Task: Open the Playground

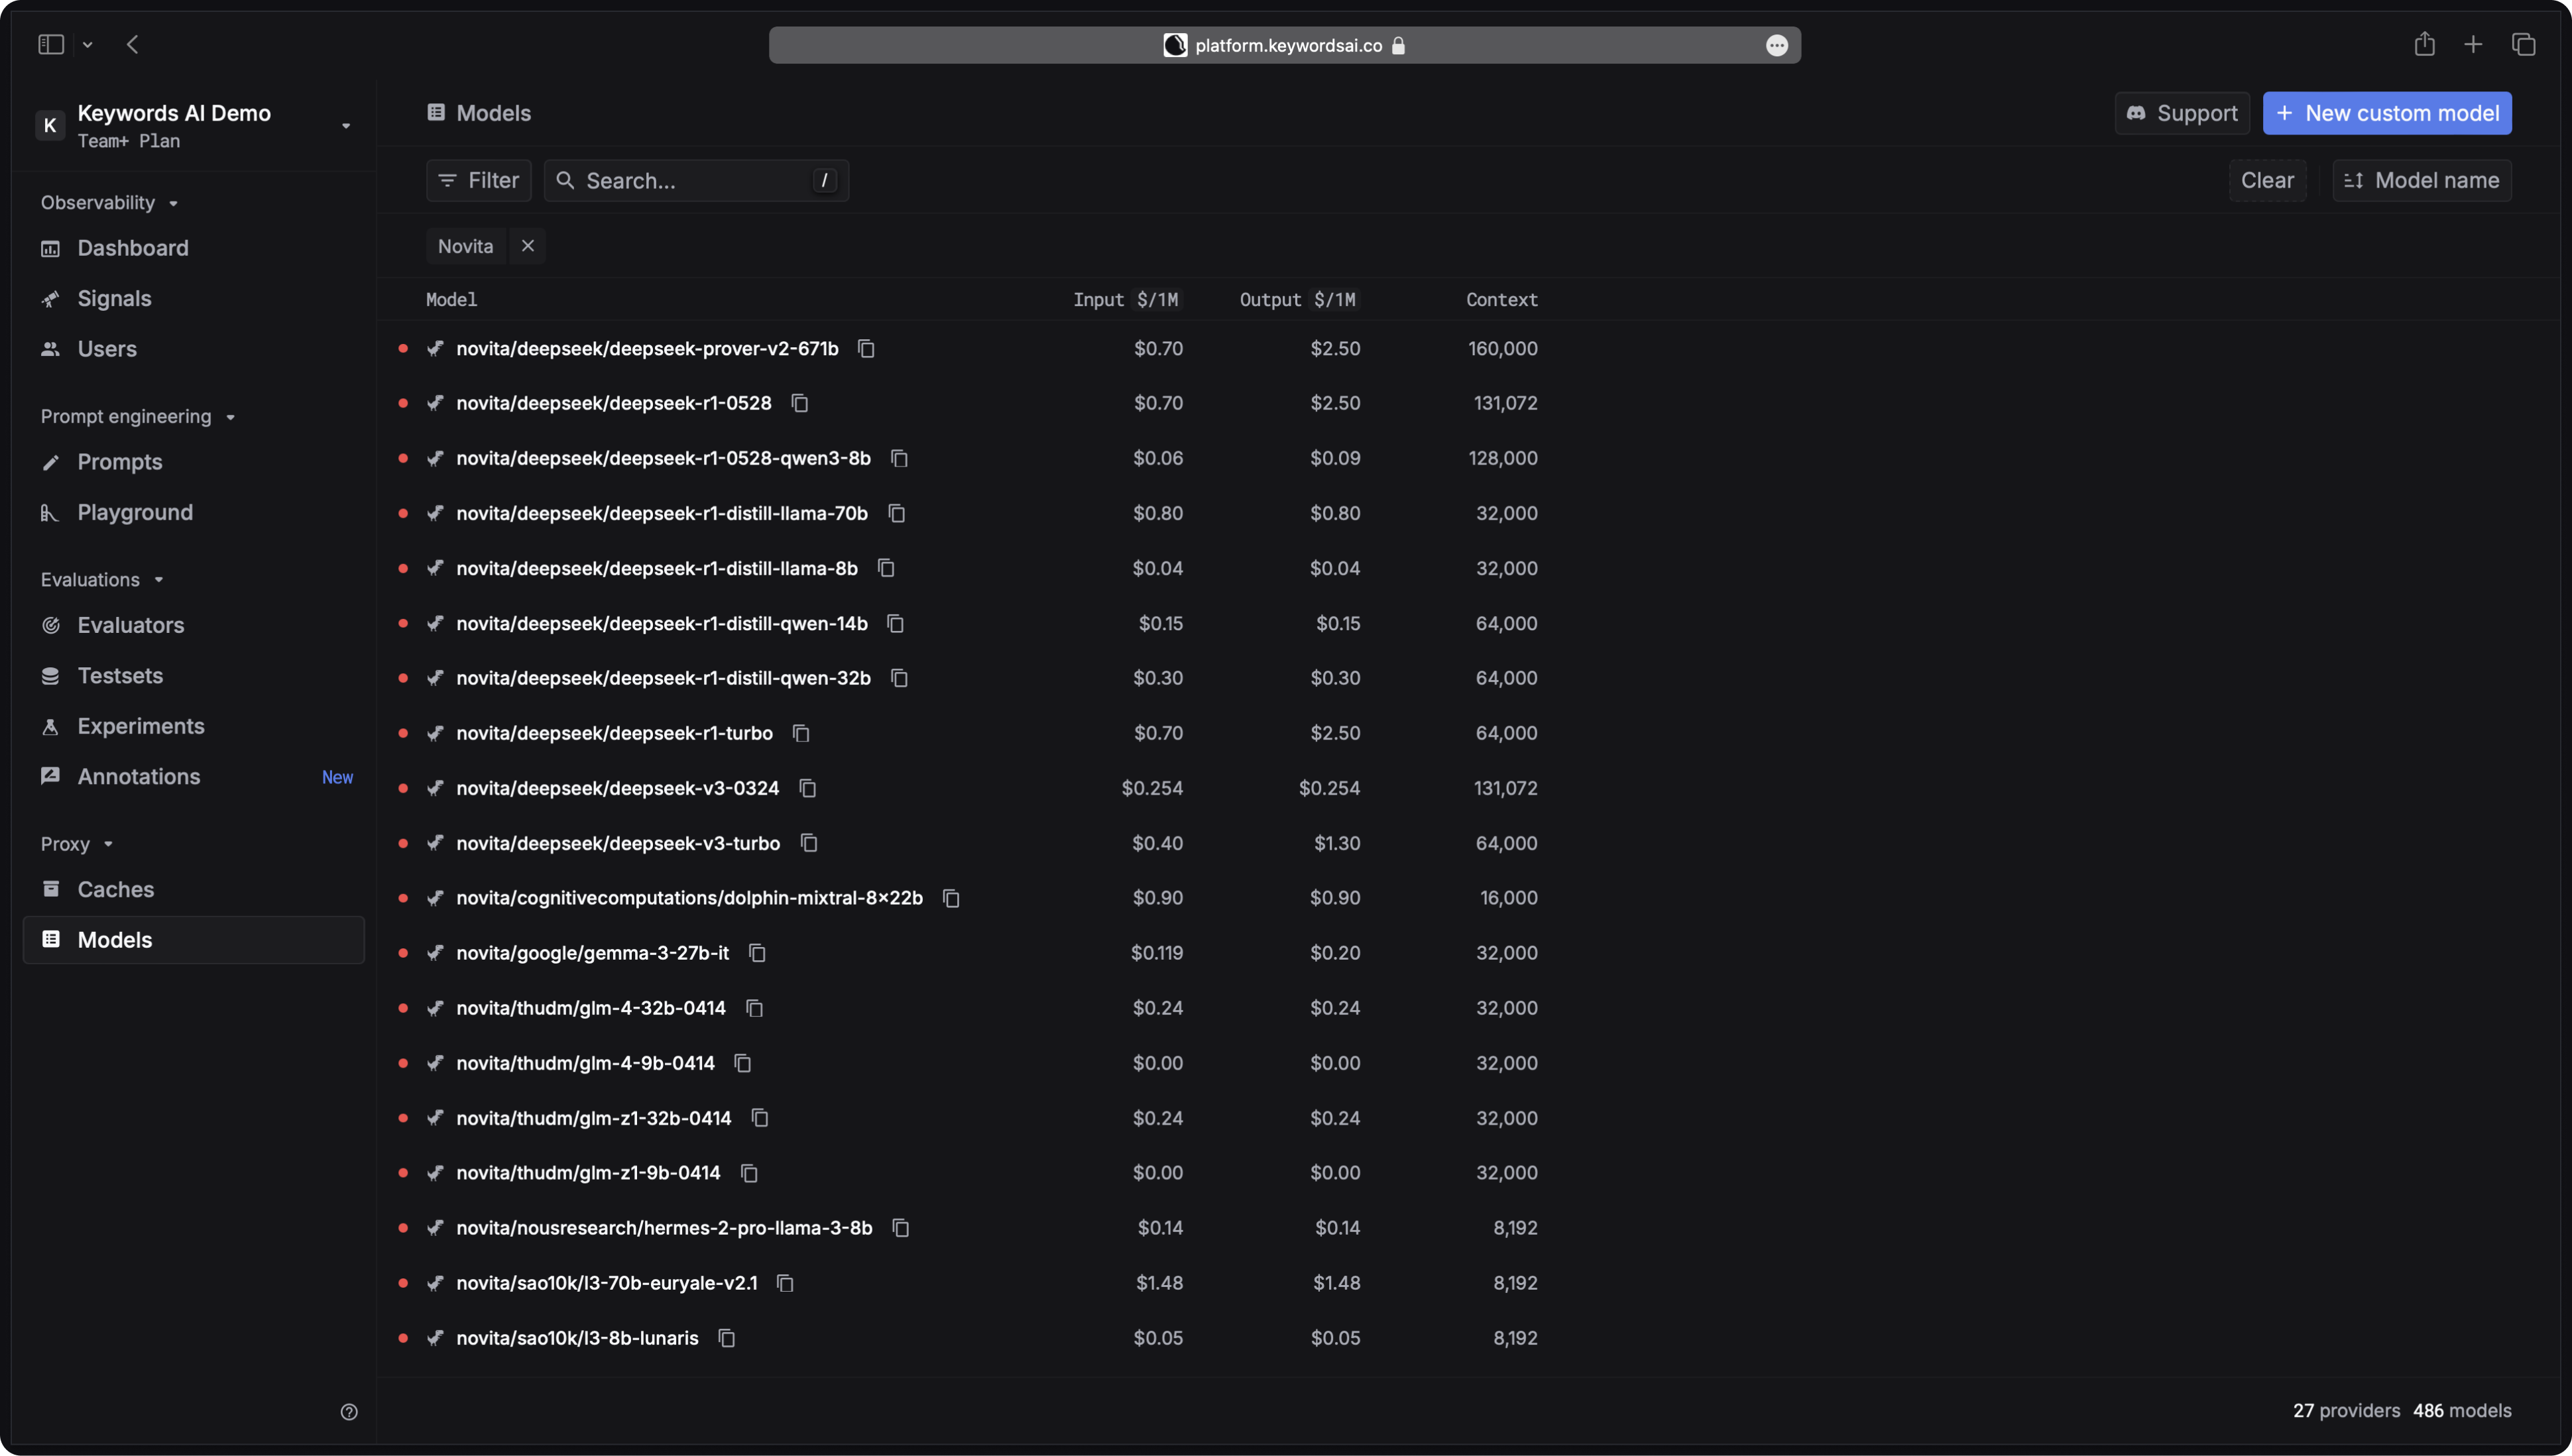Action: [193, 513]
